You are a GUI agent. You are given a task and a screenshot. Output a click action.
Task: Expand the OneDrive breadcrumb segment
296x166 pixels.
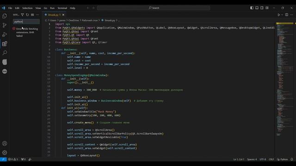pyautogui.click(x=74, y=20)
